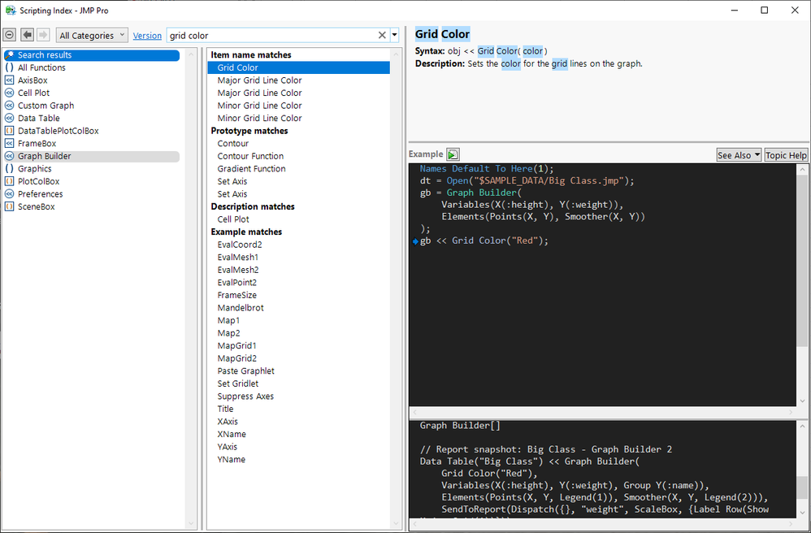Select Graph Builder in the category list
This screenshot has width=811, height=533.
pos(45,156)
